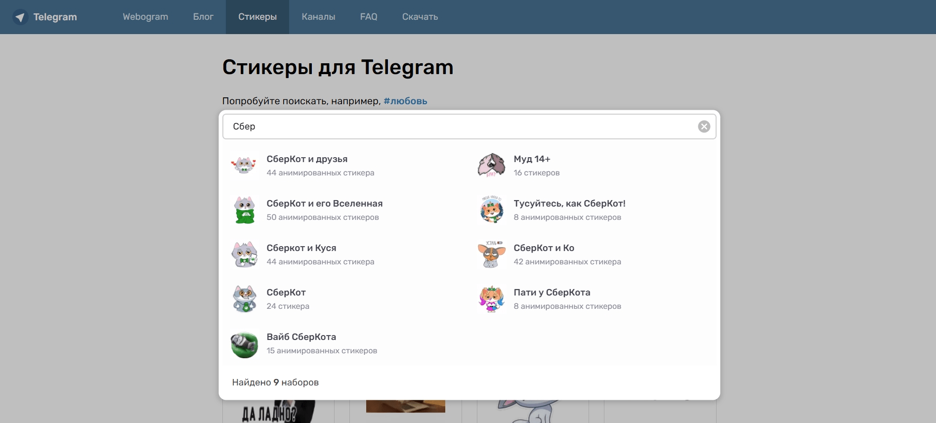Click the 50 анимированных стикеров text

click(x=323, y=217)
